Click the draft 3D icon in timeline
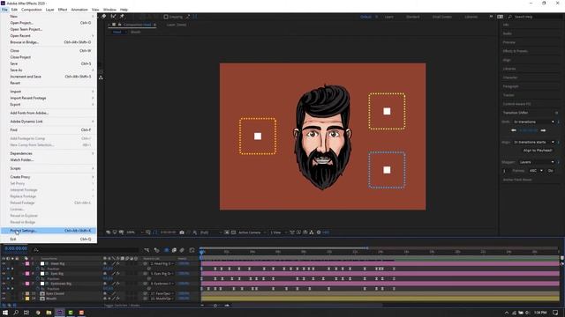 tap(157, 250)
